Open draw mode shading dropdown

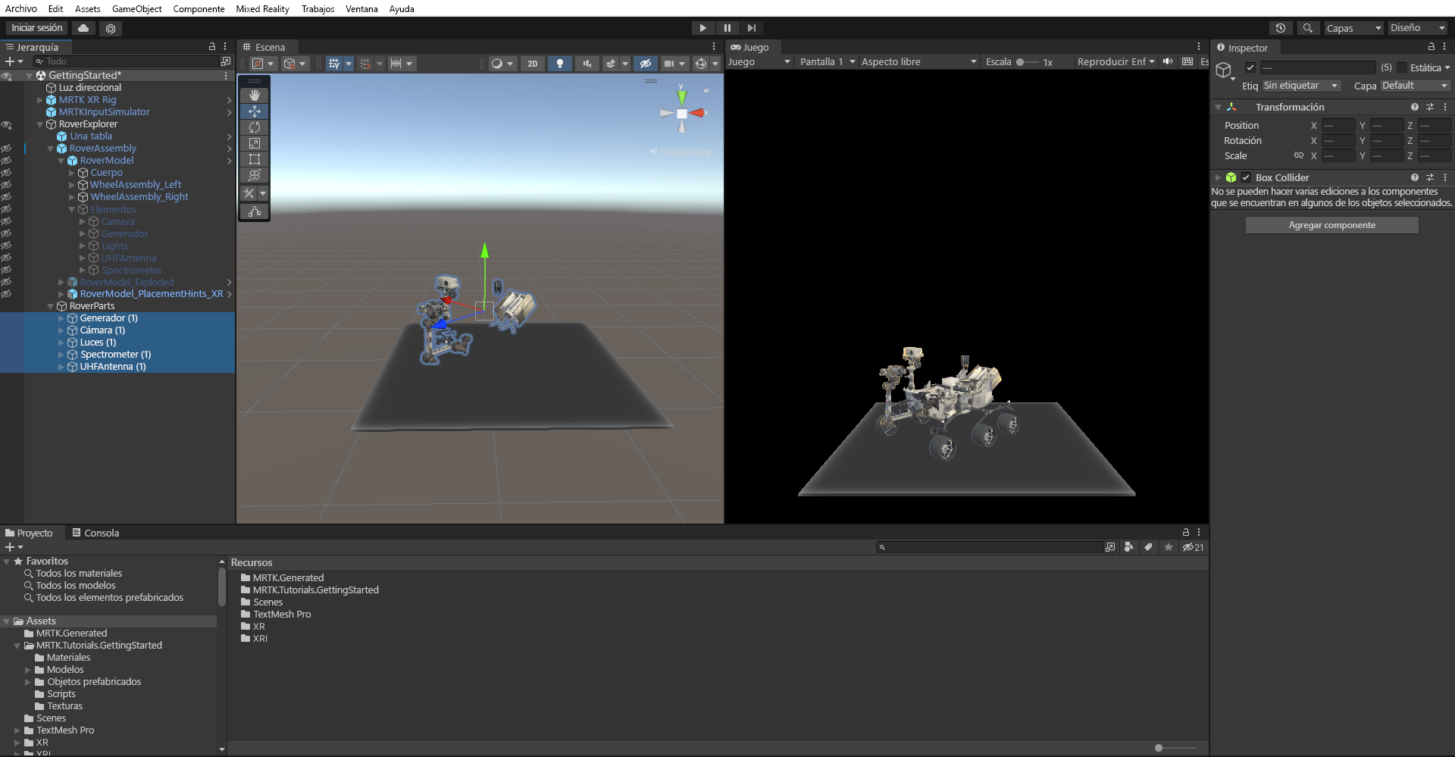point(502,64)
